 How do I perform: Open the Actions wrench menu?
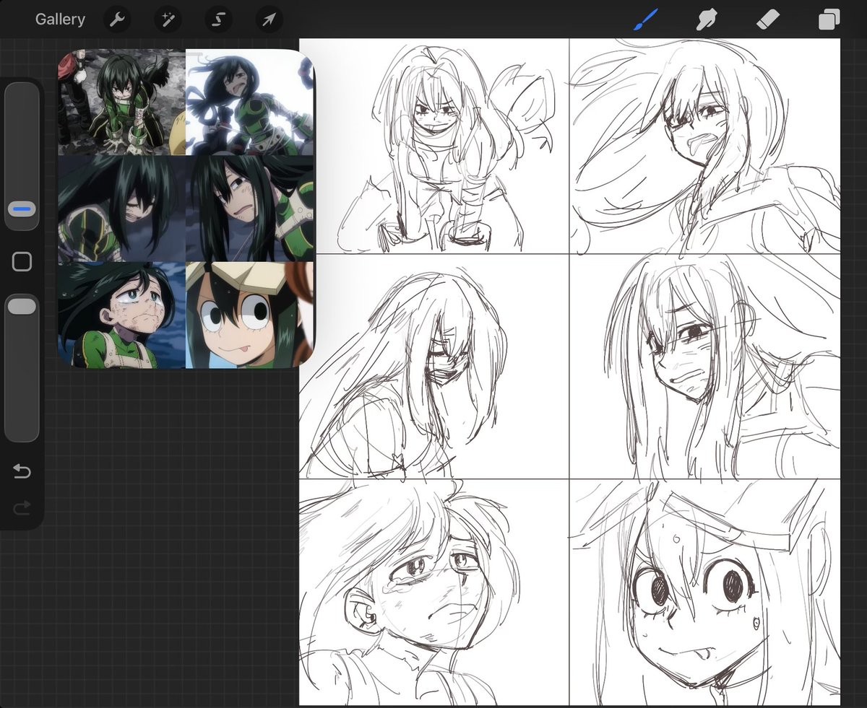[x=117, y=19]
